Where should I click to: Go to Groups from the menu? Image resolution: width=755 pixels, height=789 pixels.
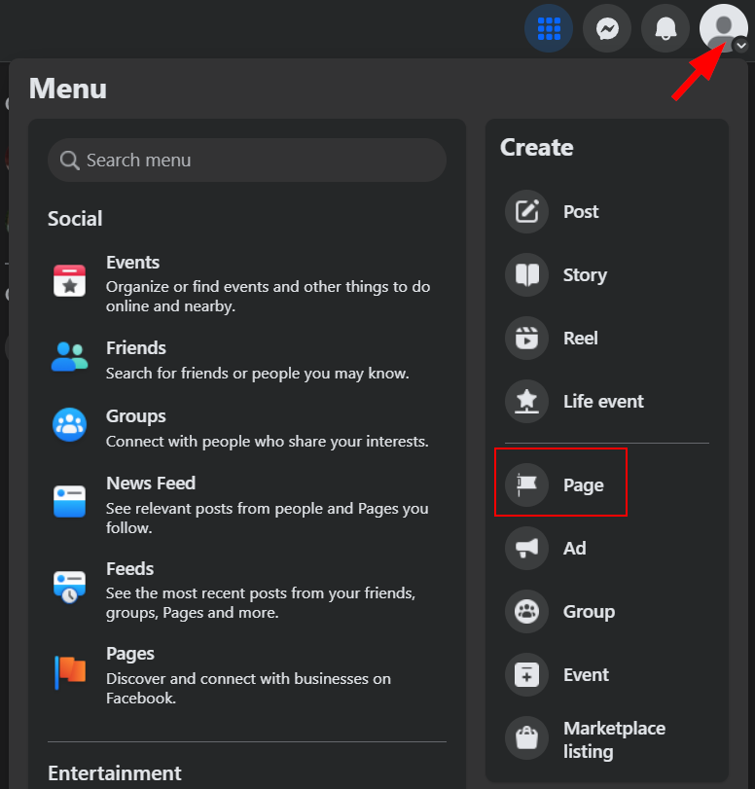(x=246, y=428)
